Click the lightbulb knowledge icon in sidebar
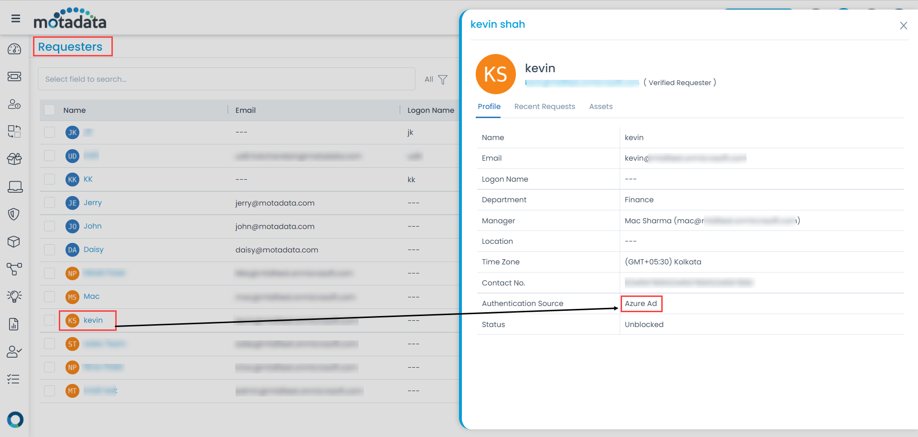 pyautogui.click(x=14, y=296)
